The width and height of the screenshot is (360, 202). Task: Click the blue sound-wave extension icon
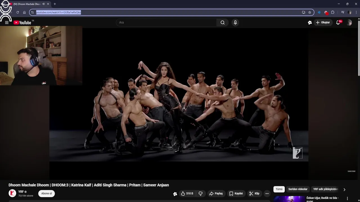pyautogui.click(x=319, y=12)
